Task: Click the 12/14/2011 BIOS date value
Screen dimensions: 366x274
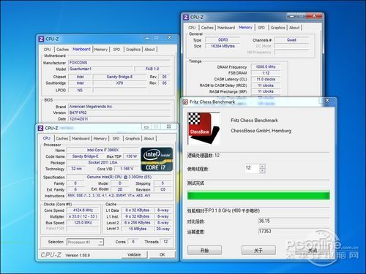Action: tap(119, 119)
